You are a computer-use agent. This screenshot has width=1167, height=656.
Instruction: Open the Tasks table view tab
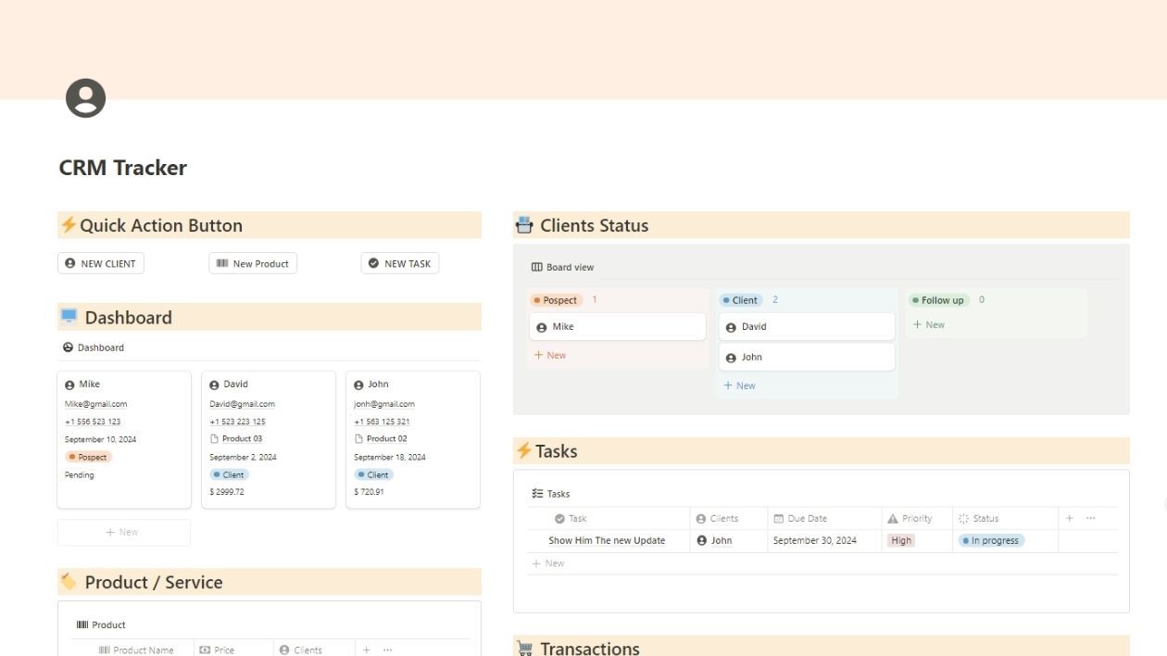(551, 494)
